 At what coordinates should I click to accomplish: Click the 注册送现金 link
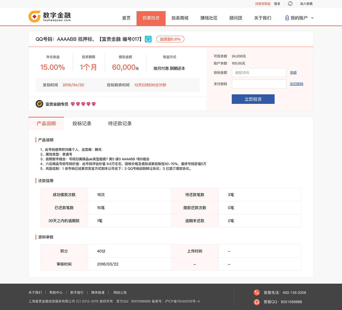263,4
